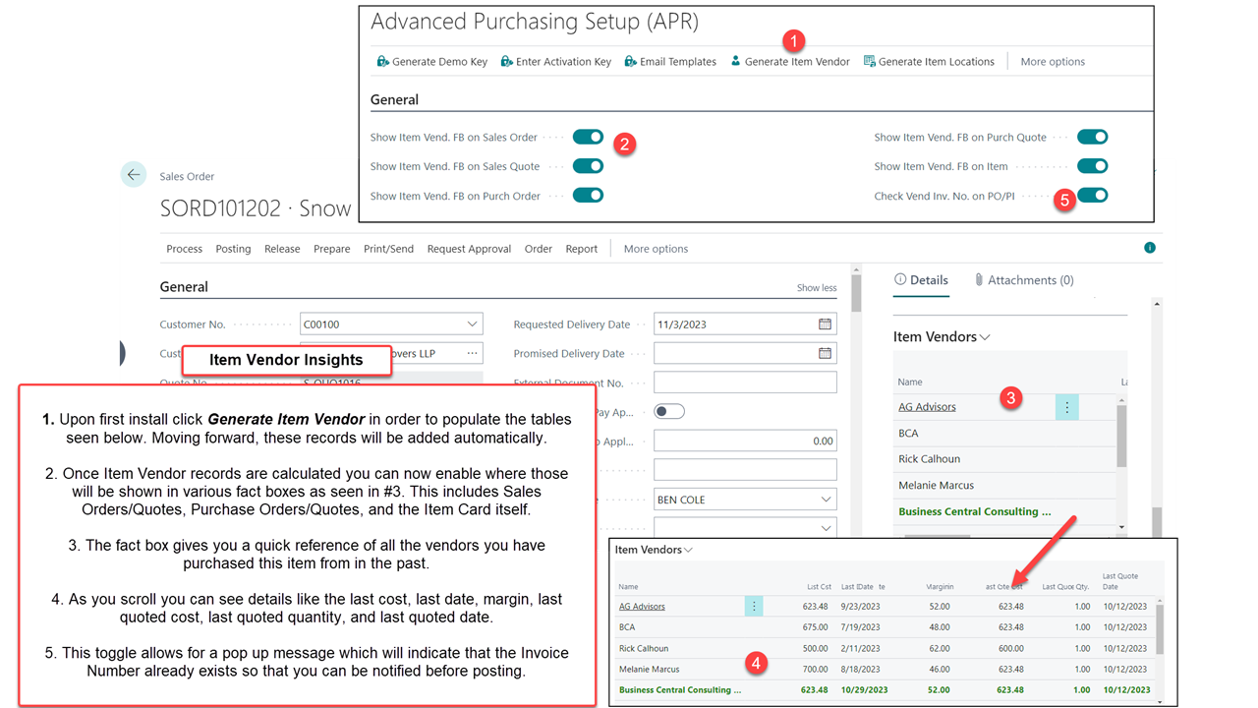Open Email Templates action

coord(670,61)
